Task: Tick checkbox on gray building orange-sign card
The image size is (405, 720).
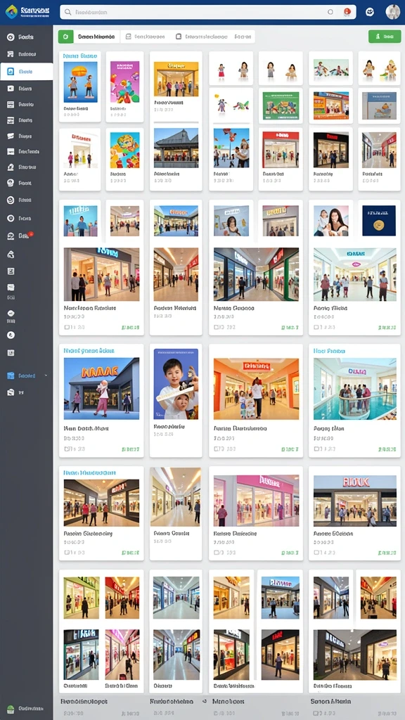Action: click(67, 449)
